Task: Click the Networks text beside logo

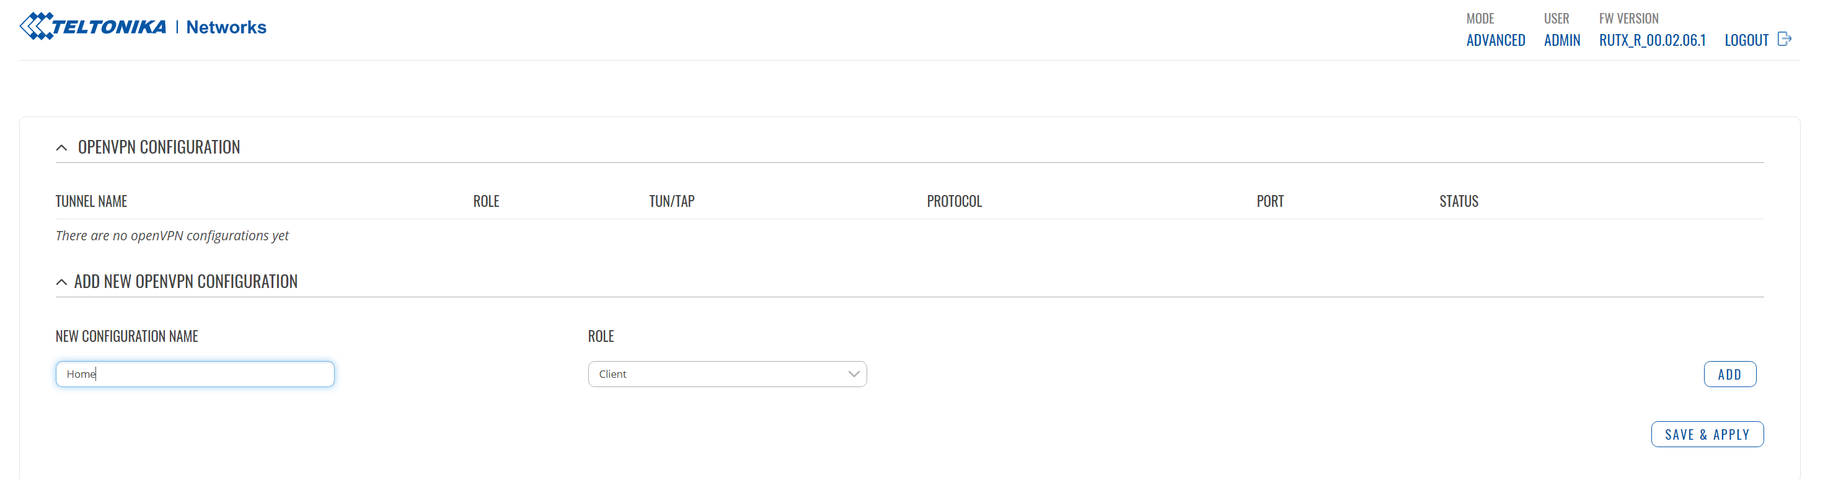Action: point(226,27)
